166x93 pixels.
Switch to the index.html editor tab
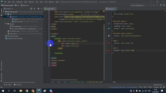coord(50,9)
